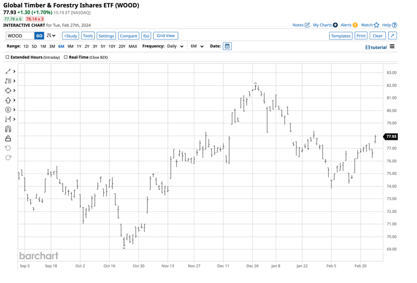
Task: Click the lock drawings padlock icon
Action: (8, 138)
